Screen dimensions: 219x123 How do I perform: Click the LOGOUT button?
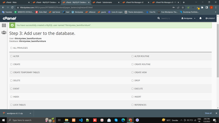click(210, 18)
